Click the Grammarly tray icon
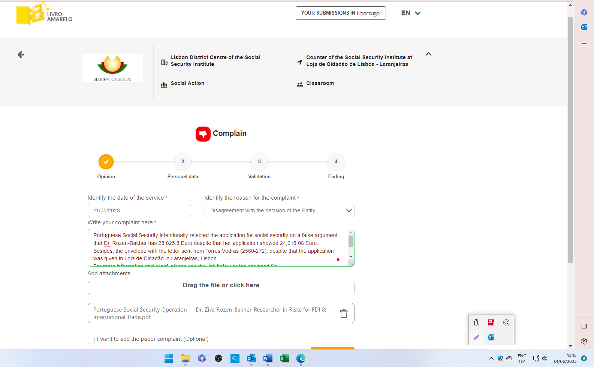 506,322
